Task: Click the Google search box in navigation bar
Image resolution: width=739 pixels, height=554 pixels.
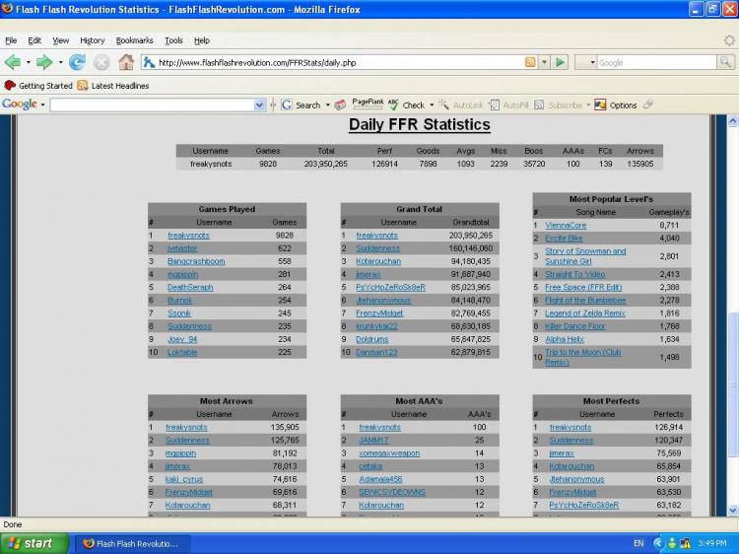Action: pyautogui.click(x=656, y=62)
